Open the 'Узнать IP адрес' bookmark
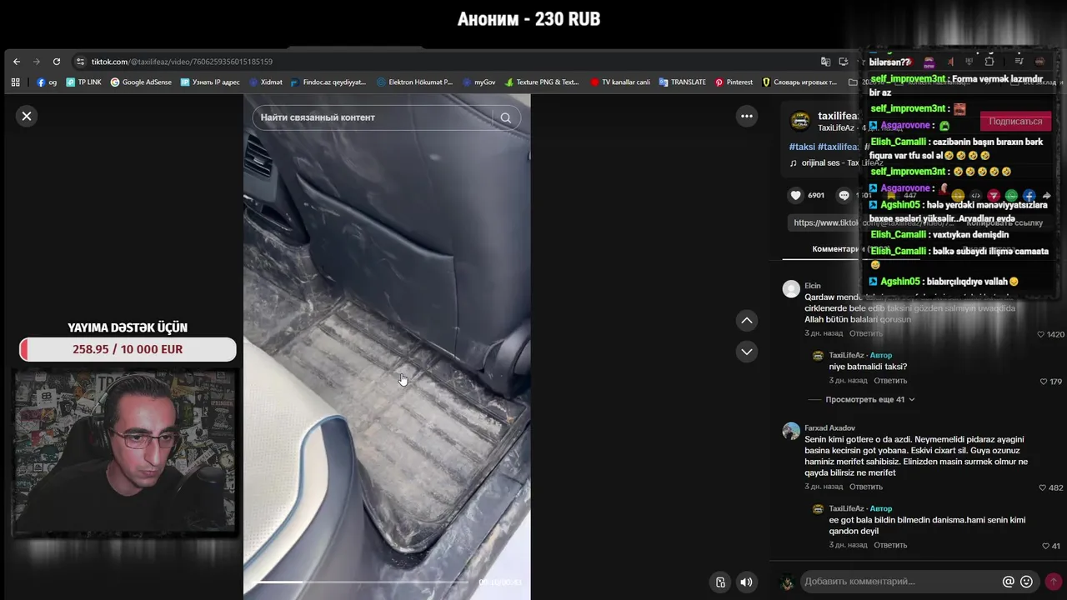Viewport: 1067px width, 600px height. tap(210, 82)
